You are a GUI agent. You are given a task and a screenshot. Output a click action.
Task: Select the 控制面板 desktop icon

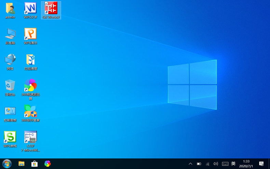click(10, 111)
